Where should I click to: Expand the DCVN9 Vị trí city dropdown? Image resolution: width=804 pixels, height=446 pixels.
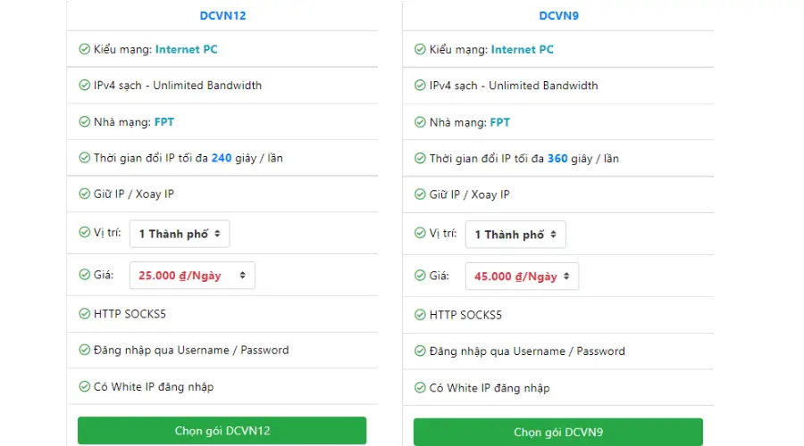point(515,235)
